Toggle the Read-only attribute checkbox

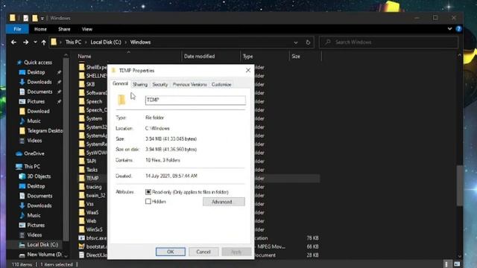coord(148,192)
